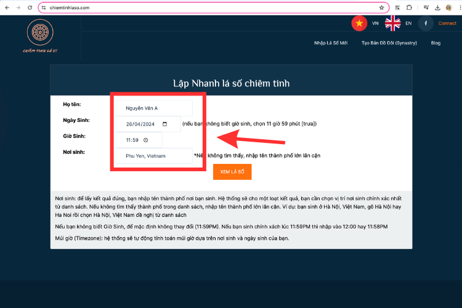Screen dimensions: 462x308
Task: Click the Giờ Sinh: label
Action: 75,136
